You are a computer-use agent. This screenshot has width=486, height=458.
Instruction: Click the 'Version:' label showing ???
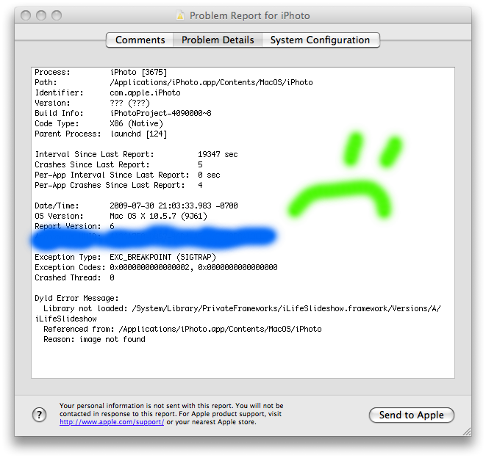pyautogui.click(x=52, y=103)
